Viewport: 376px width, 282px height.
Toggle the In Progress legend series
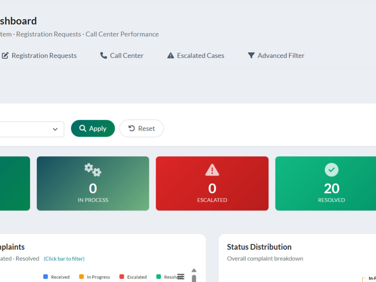coord(94,277)
